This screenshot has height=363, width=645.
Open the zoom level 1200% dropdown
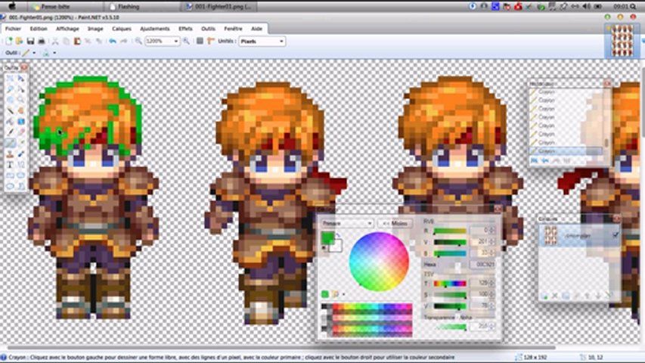pyautogui.click(x=176, y=41)
